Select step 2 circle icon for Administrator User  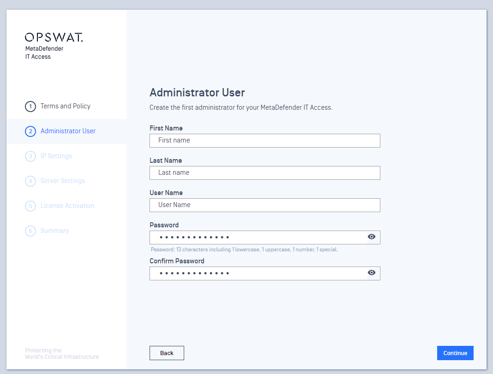click(30, 131)
